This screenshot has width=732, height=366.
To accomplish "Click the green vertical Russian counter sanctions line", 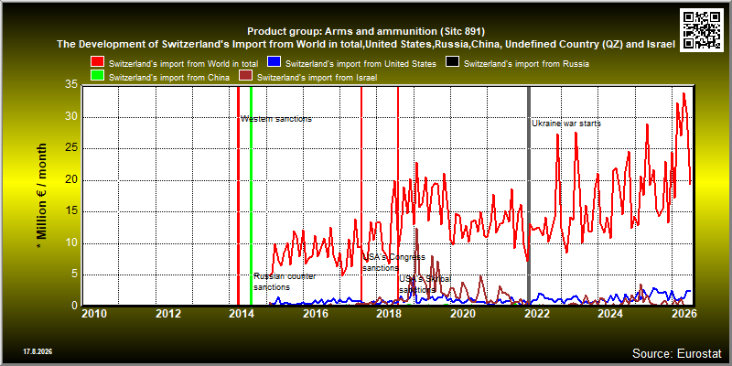I will 251,195.
